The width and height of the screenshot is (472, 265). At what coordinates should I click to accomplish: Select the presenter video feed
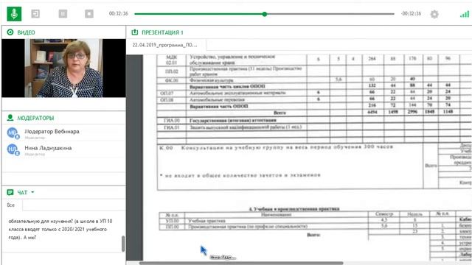point(63,68)
